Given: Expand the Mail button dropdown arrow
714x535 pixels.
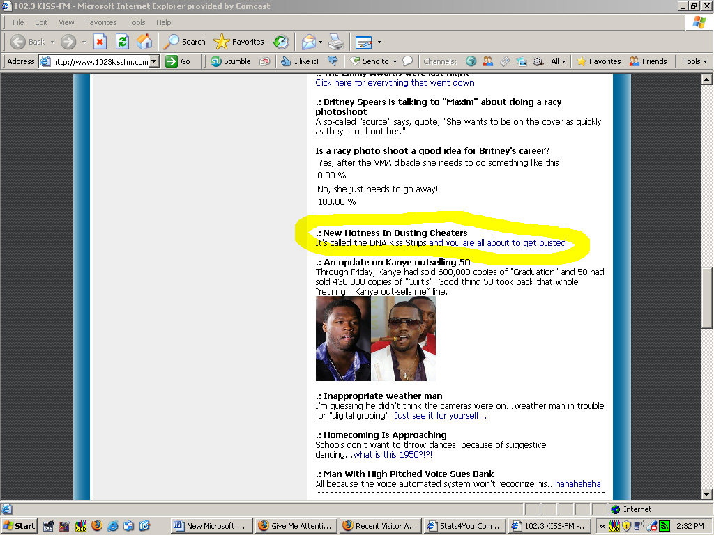Looking at the screenshot, I should [x=320, y=42].
